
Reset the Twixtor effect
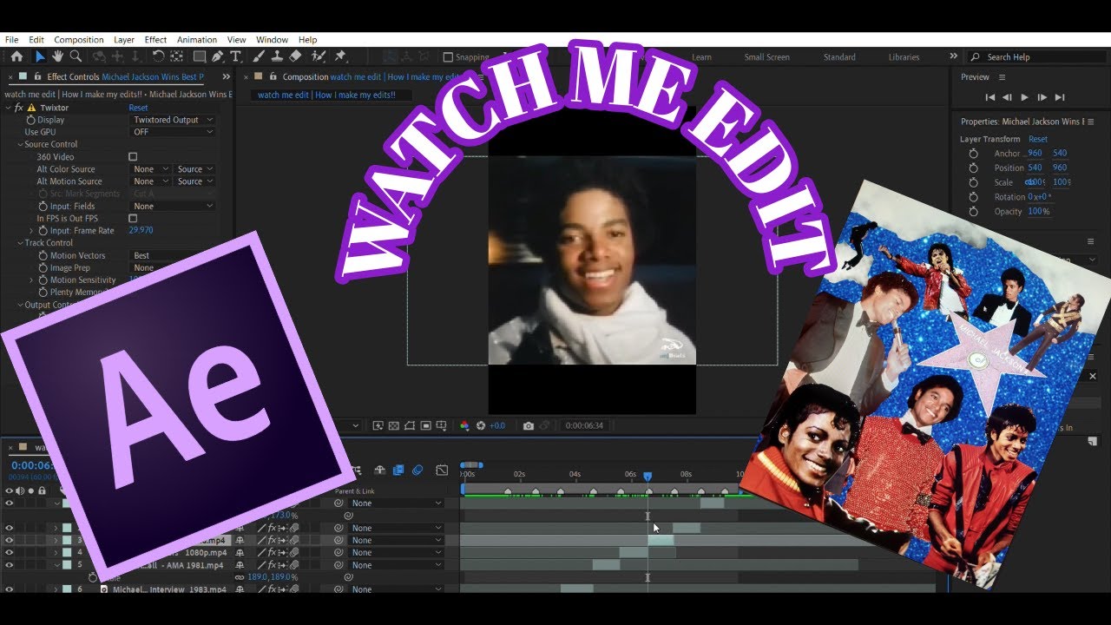138,108
